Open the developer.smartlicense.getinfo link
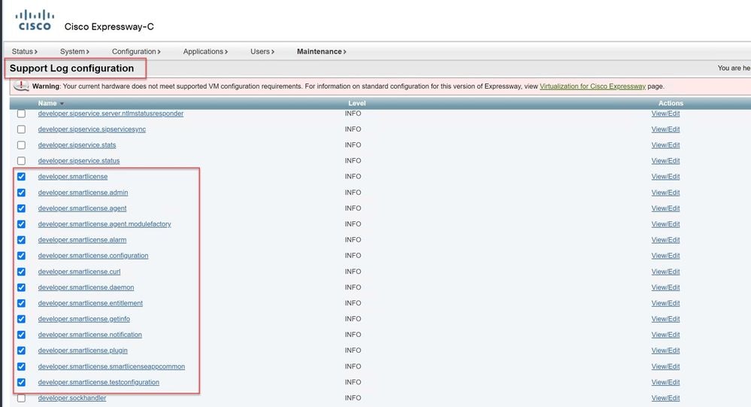The width and height of the screenshot is (751, 407). click(x=83, y=319)
